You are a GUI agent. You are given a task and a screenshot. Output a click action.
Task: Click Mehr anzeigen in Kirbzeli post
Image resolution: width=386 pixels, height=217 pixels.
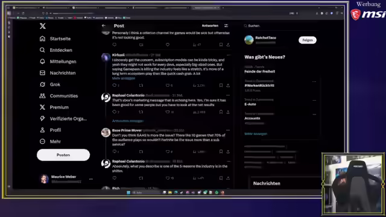(x=124, y=78)
